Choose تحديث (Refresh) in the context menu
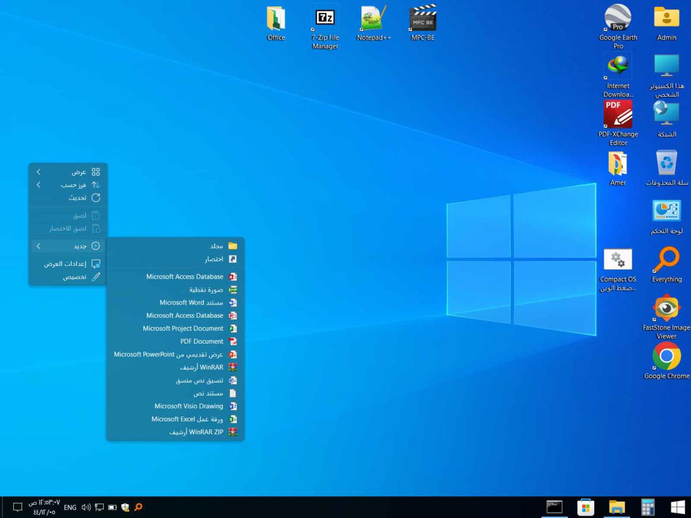The image size is (691, 518). point(78,197)
